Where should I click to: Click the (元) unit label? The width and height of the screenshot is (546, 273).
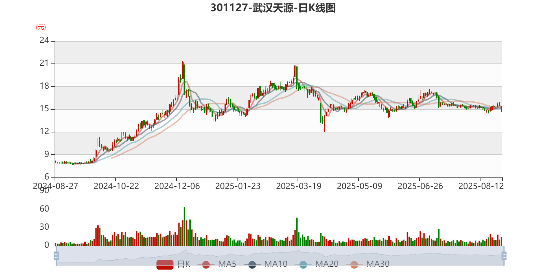(x=41, y=27)
